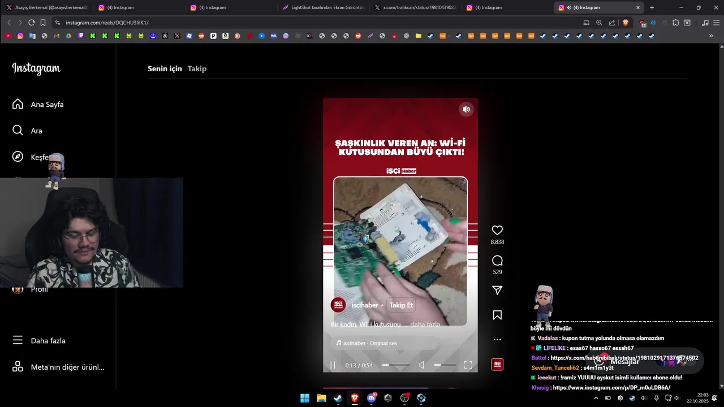This screenshot has height=407, width=724.
Task: Open the music note media control icon
Action: point(705,23)
